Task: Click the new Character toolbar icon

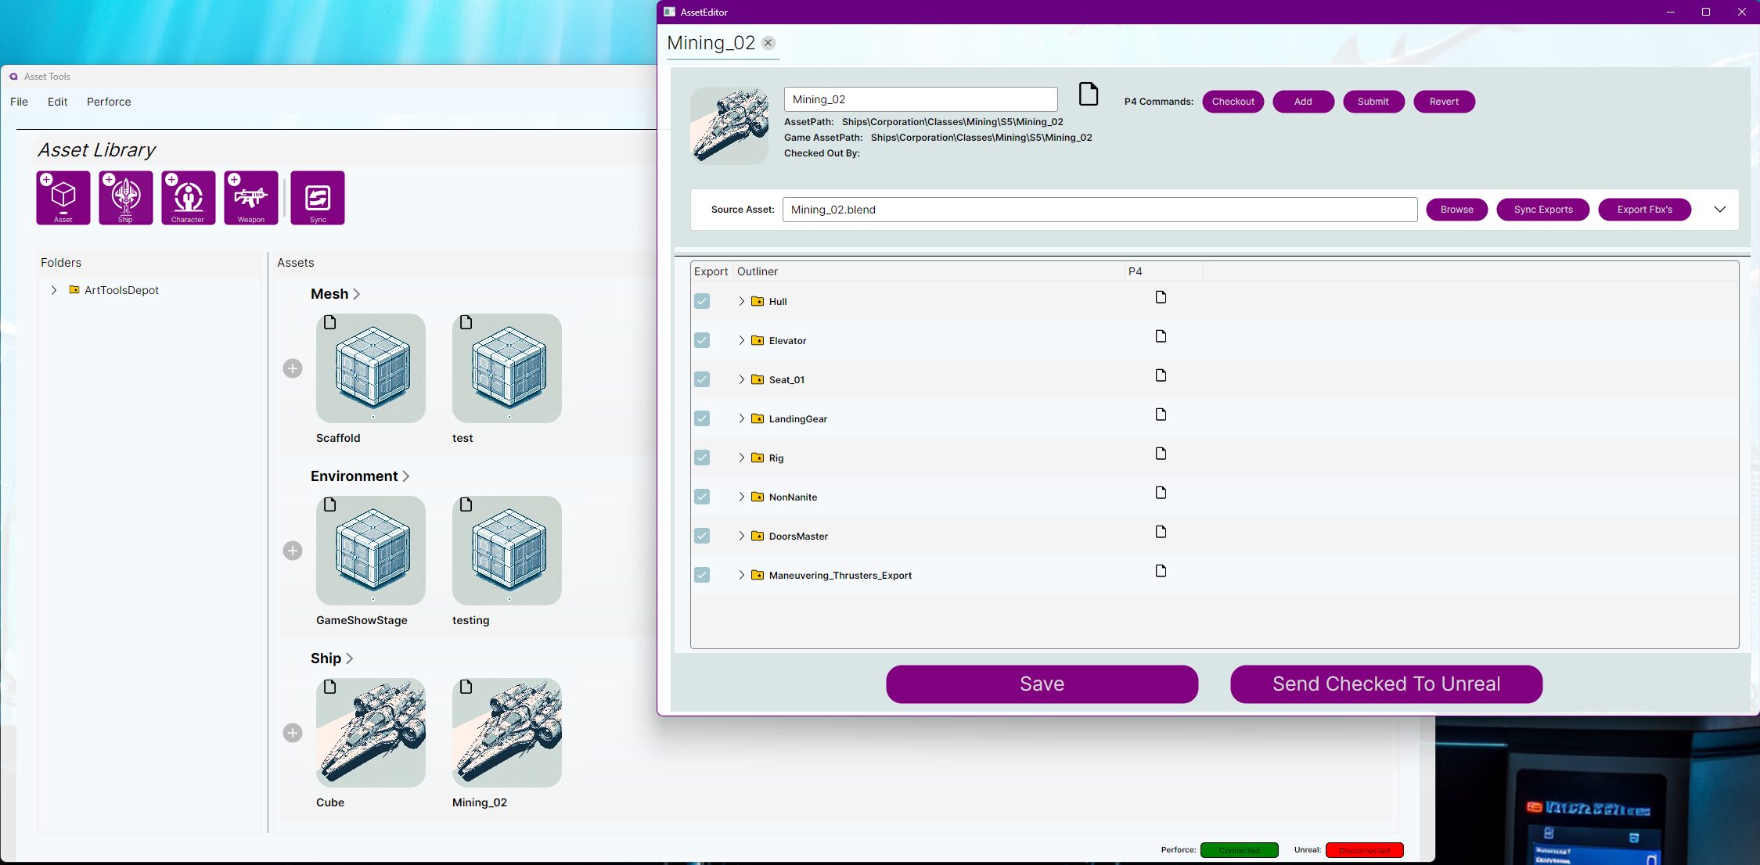Action: pyautogui.click(x=189, y=197)
